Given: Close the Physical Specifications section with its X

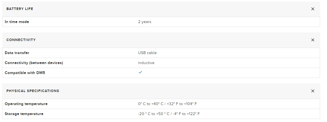Looking at the screenshot, I should pos(313,91).
